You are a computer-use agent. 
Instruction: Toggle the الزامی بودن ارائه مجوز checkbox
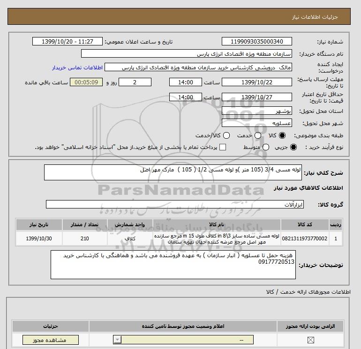[x=310, y=340]
